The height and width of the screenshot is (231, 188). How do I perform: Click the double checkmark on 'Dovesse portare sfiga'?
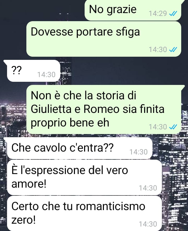pyautogui.click(x=173, y=50)
